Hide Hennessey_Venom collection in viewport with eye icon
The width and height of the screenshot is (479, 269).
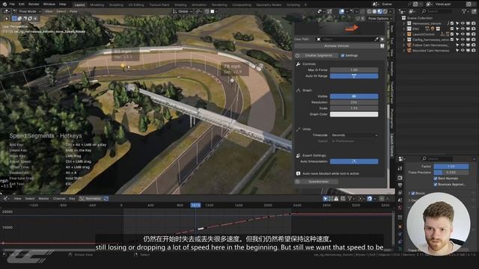(463, 23)
